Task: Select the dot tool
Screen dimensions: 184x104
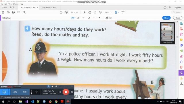Action: point(99,18)
